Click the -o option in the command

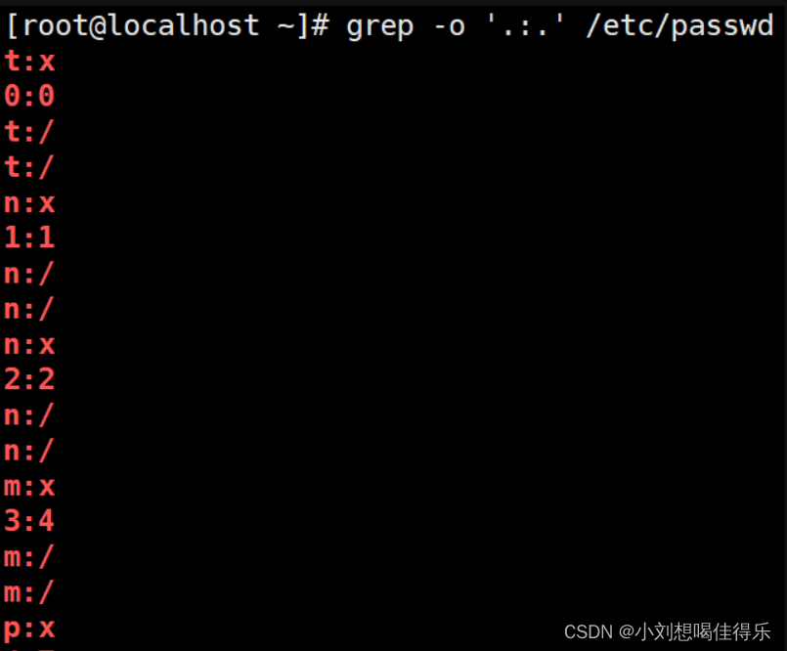pos(449,26)
